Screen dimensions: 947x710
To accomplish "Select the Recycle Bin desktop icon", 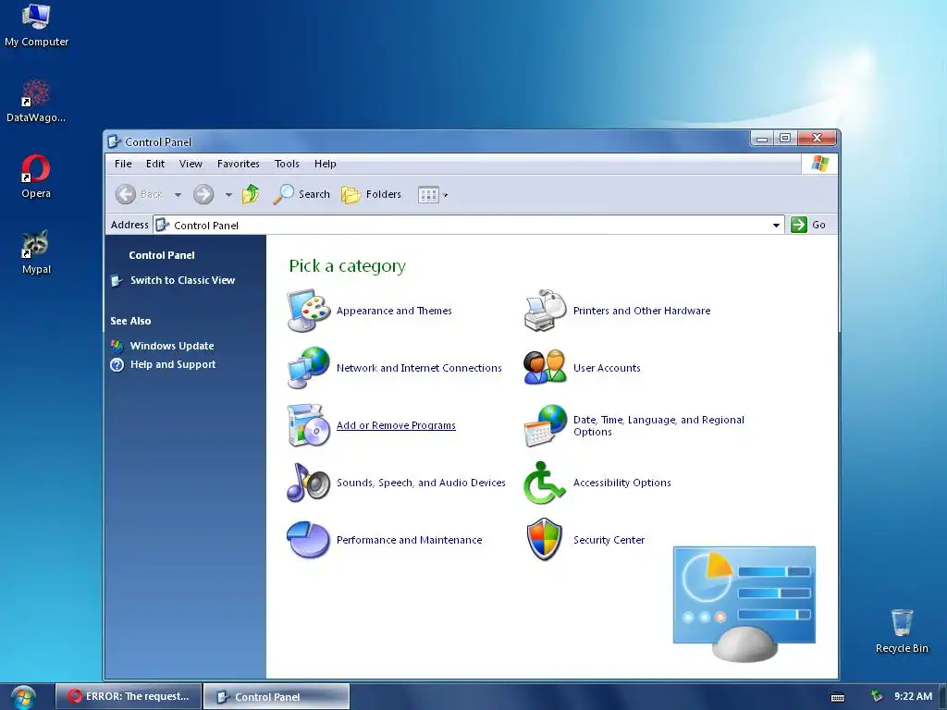I will click(902, 631).
